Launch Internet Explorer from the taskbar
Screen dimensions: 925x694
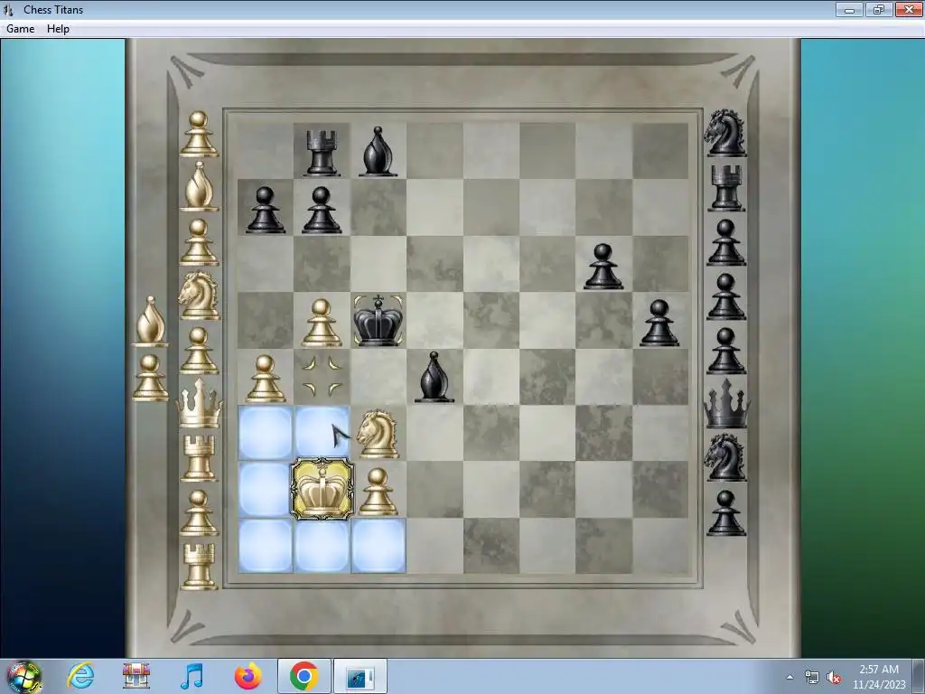click(x=80, y=676)
